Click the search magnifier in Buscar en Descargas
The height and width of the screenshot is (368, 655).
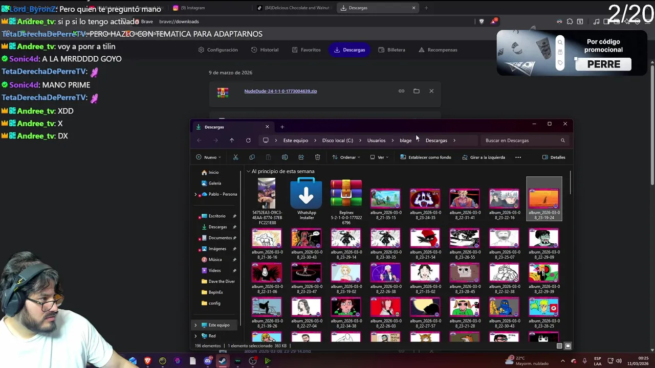(x=562, y=141)
